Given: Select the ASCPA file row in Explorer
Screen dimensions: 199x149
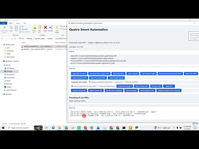Looking at the screenshot, I should (x=44, y=49).
